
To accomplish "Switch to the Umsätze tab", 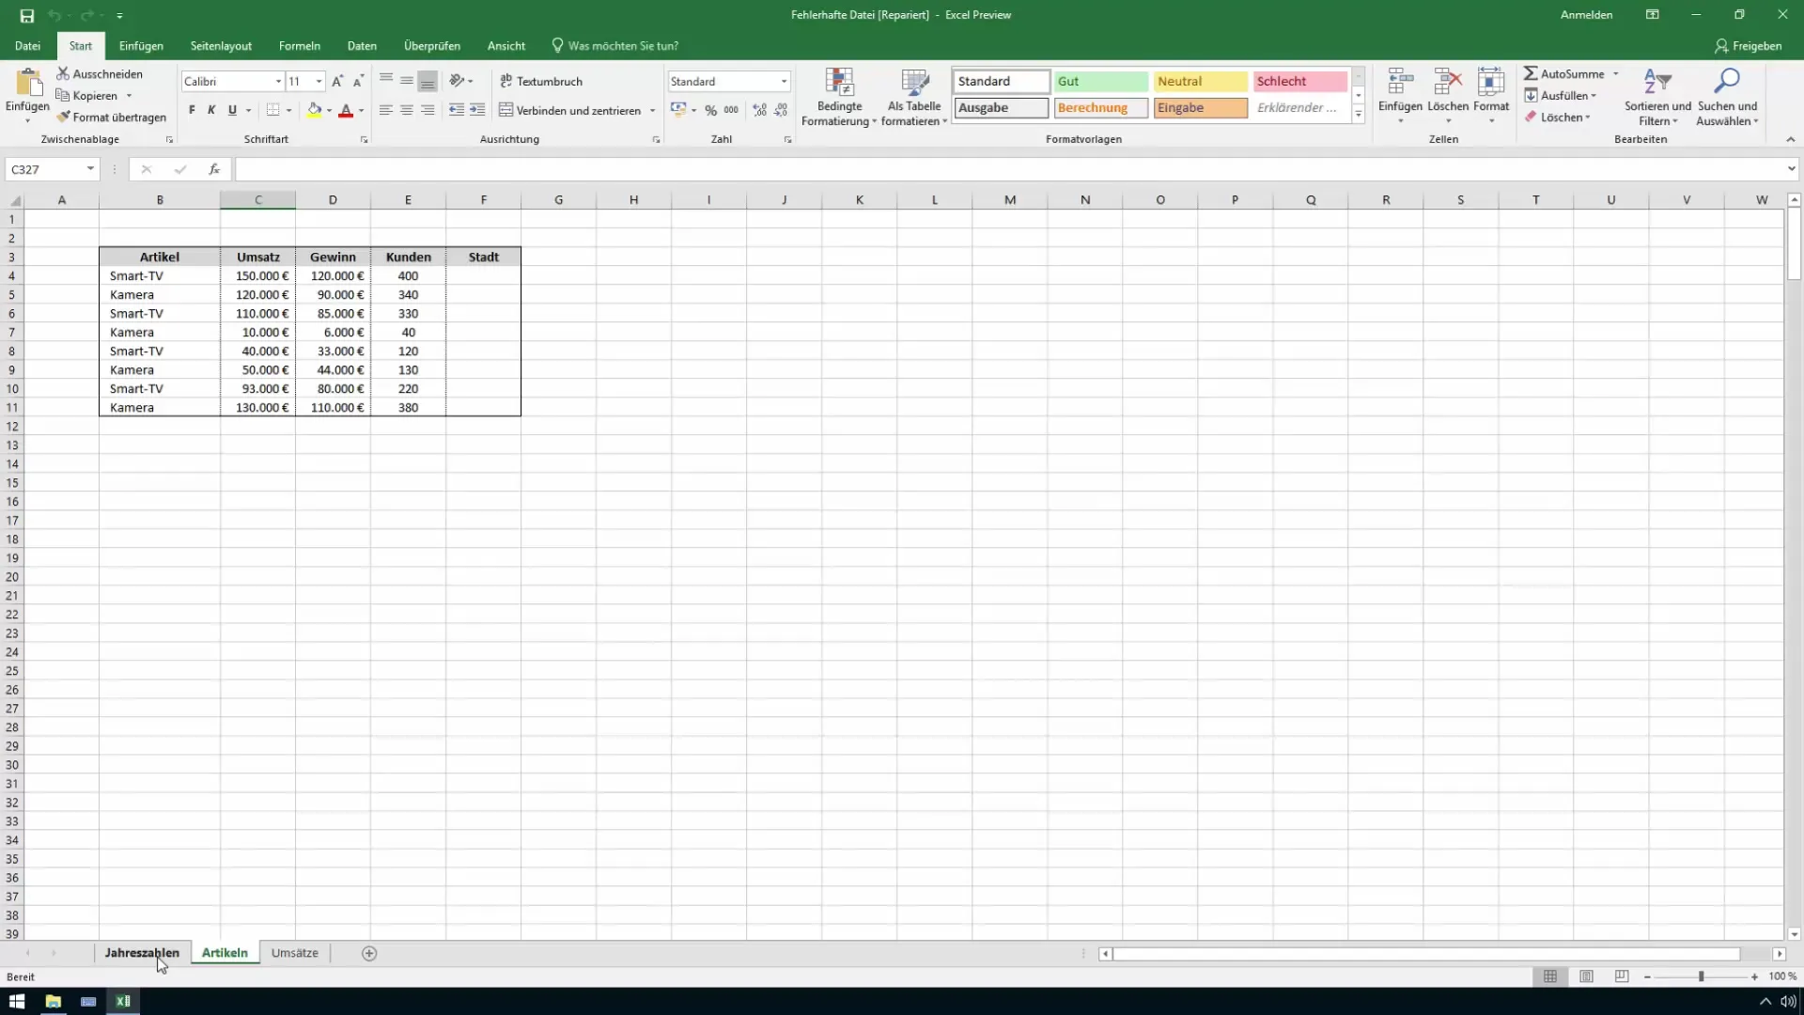I will coord(295,953).
